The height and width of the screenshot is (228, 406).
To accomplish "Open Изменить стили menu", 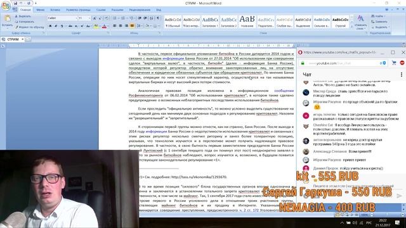I will pos(361,22).
